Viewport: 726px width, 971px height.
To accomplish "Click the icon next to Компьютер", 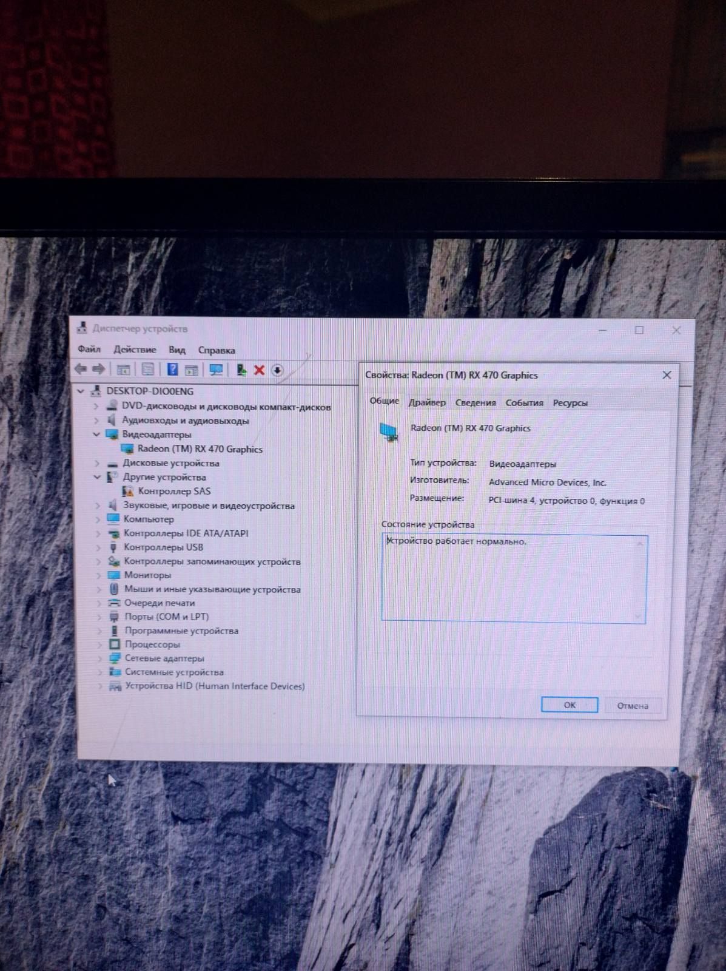I will (x=113, y=519).
